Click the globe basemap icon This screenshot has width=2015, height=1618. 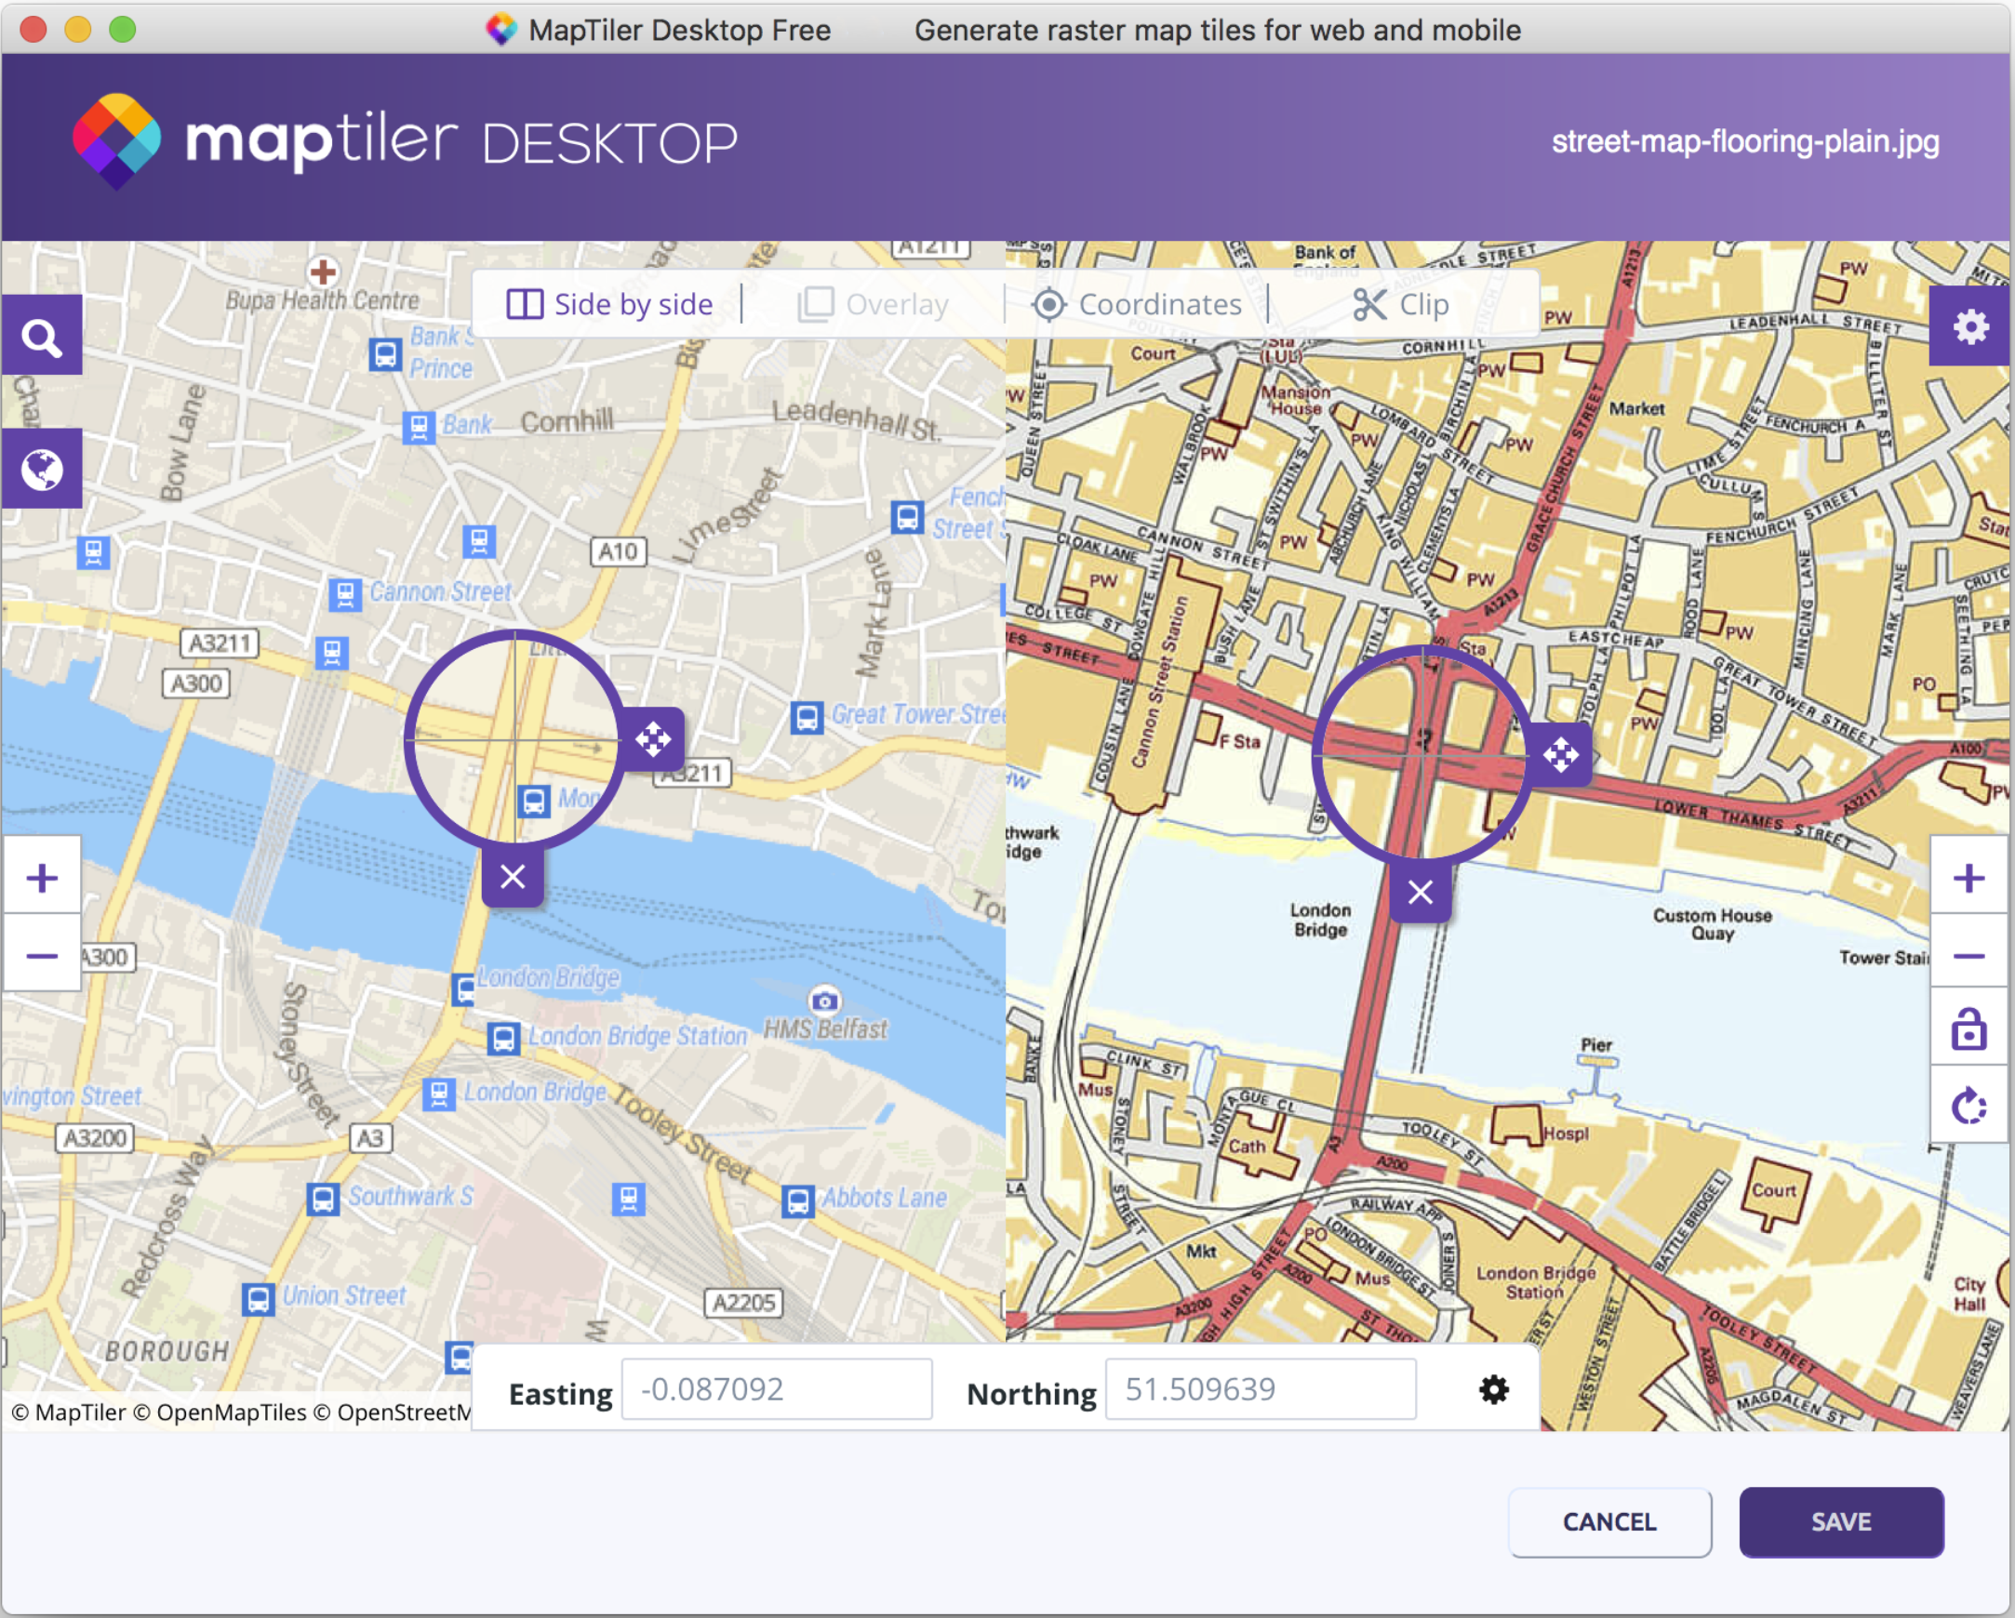point(41,469)
